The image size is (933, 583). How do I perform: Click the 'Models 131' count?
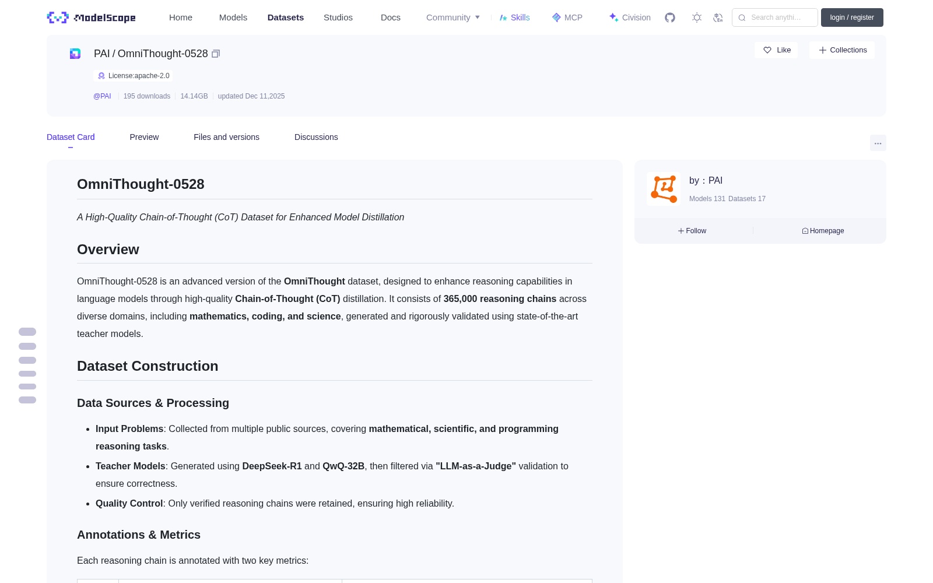pyautogui.click(x=707, y=199)
